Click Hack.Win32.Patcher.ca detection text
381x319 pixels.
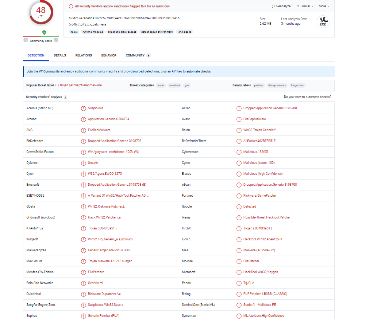104,217
